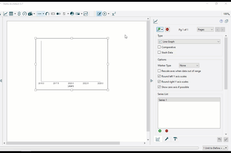
Task: Click the properties panel scrollbar thumb
Action: [226, 63]
